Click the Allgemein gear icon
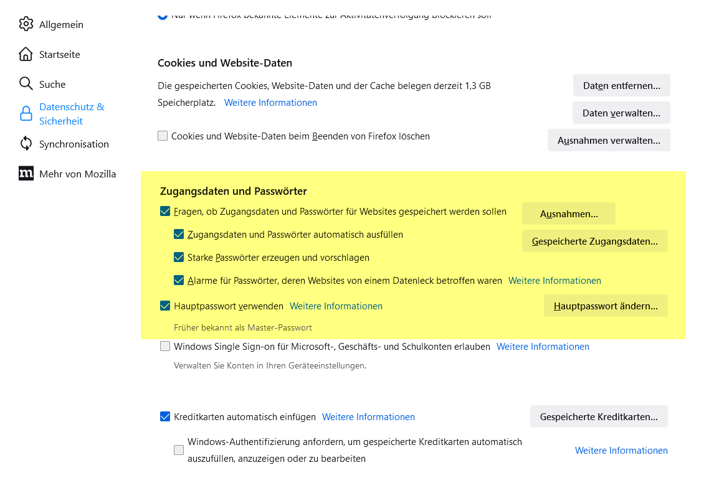 coord(26,24)
